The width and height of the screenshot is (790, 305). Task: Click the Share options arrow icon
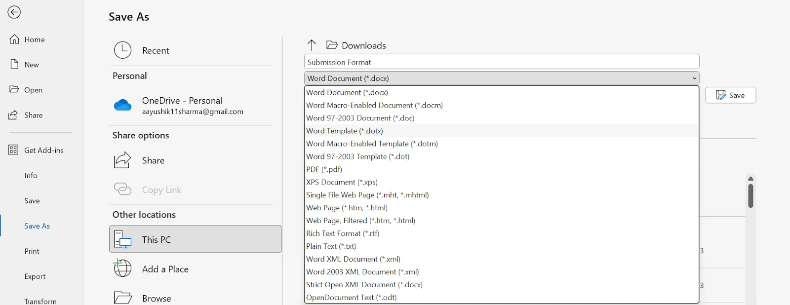pos(122,160)
